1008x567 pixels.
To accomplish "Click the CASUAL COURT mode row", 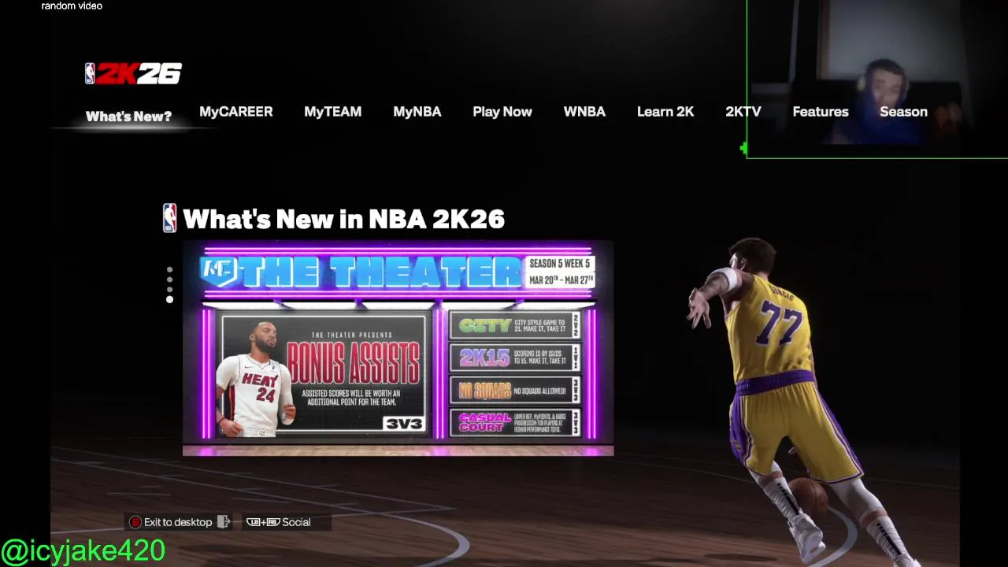I will coord(515,423).
